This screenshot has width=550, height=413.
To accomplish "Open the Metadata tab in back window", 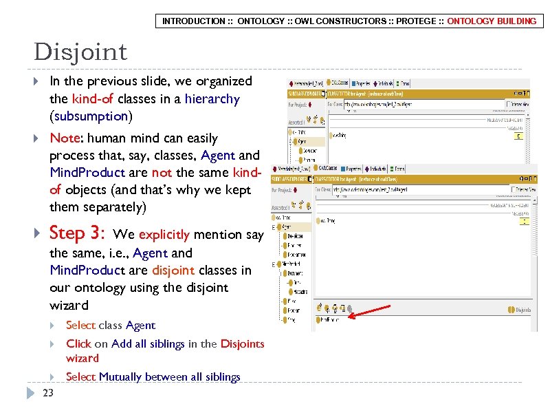I will (x=306, y=83).
